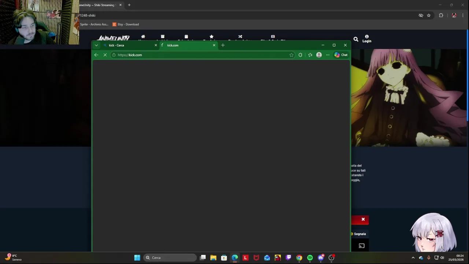Open a new tab in Edge
Viewport: 469px width, 264px height.
click(223, 45)
